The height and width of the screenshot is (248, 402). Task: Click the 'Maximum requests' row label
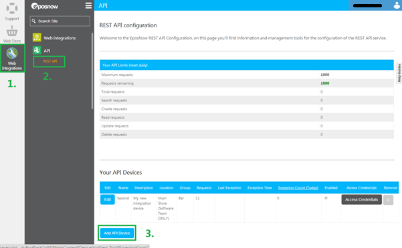pyautogui.click(x=117, y=75)
